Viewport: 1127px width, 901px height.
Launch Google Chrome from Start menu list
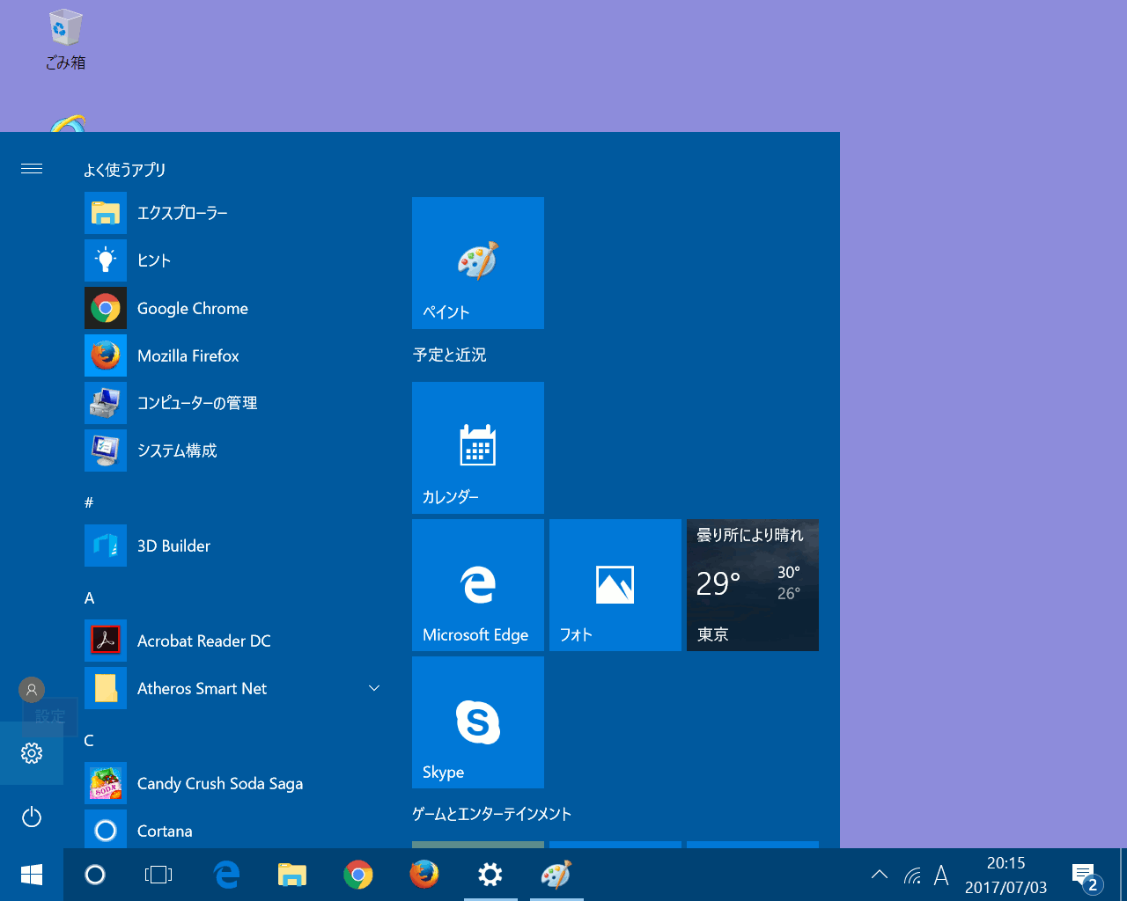point(233,308)
